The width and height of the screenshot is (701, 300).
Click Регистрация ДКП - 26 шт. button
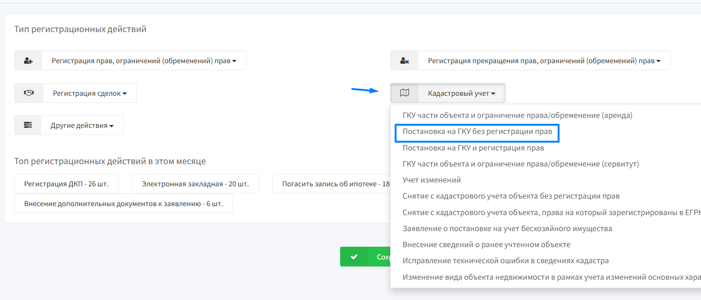pos(66,184)
